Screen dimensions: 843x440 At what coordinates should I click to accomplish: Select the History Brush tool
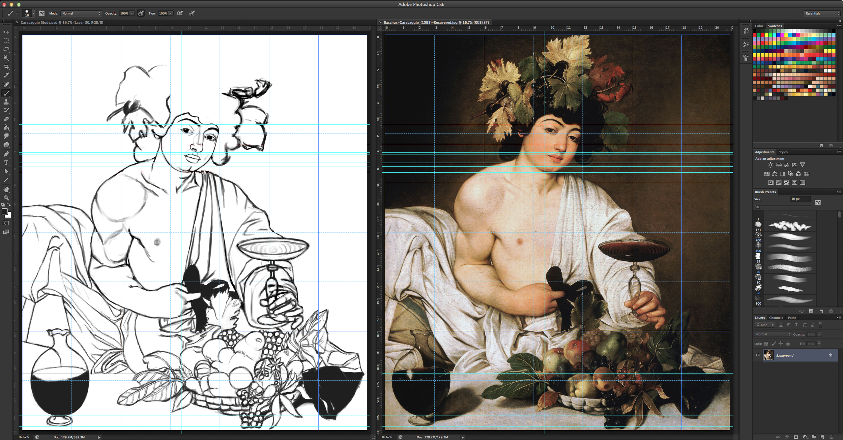pos(6,110)
